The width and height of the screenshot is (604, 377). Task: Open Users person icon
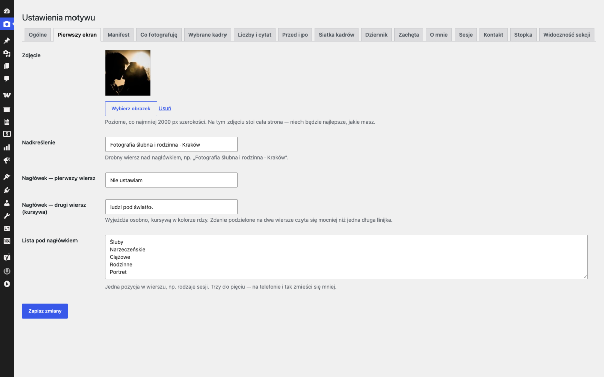7,203
